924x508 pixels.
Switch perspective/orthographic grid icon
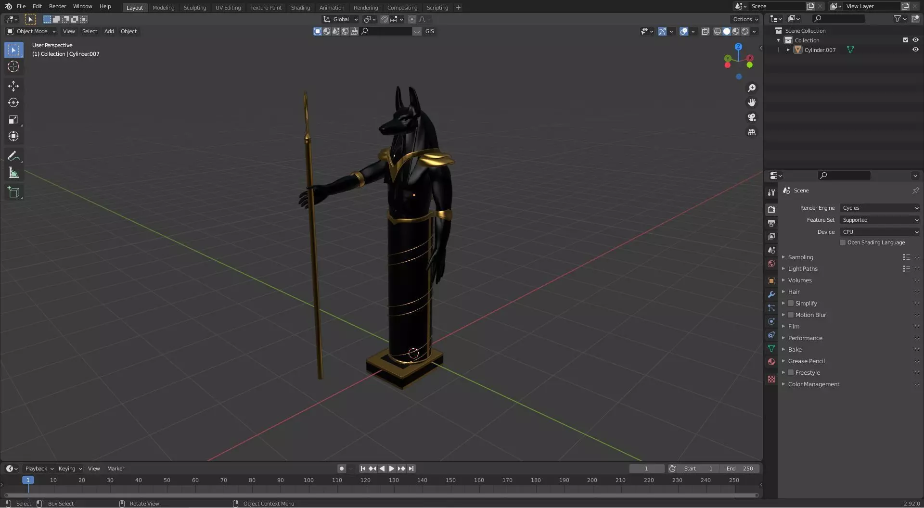pos(751,132)
